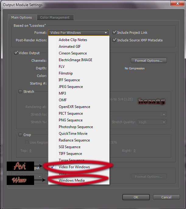Toggle the Use Region of Interest checkbox
The width and height of the screenshot is (186, 209).
[x=27, y=142]
